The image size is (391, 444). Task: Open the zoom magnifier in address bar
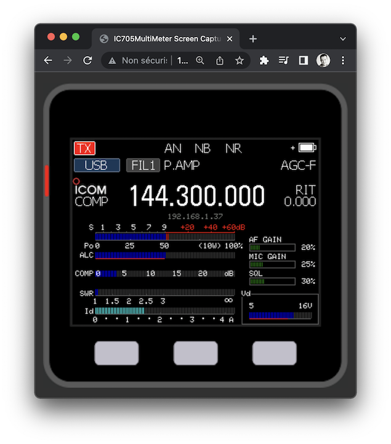pos(200,60)
